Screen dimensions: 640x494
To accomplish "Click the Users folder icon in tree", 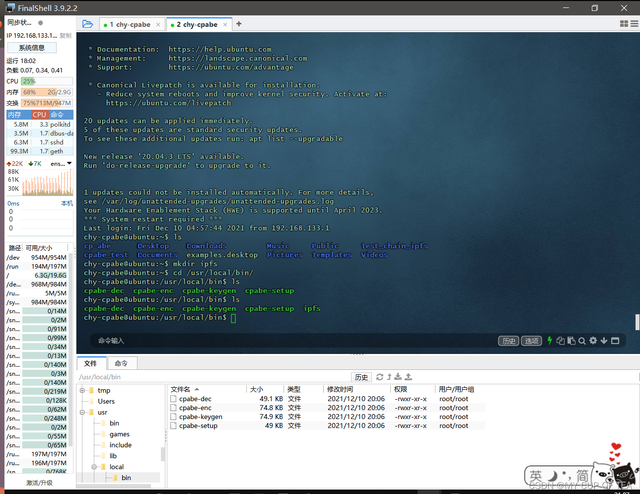I will point(91,401).
